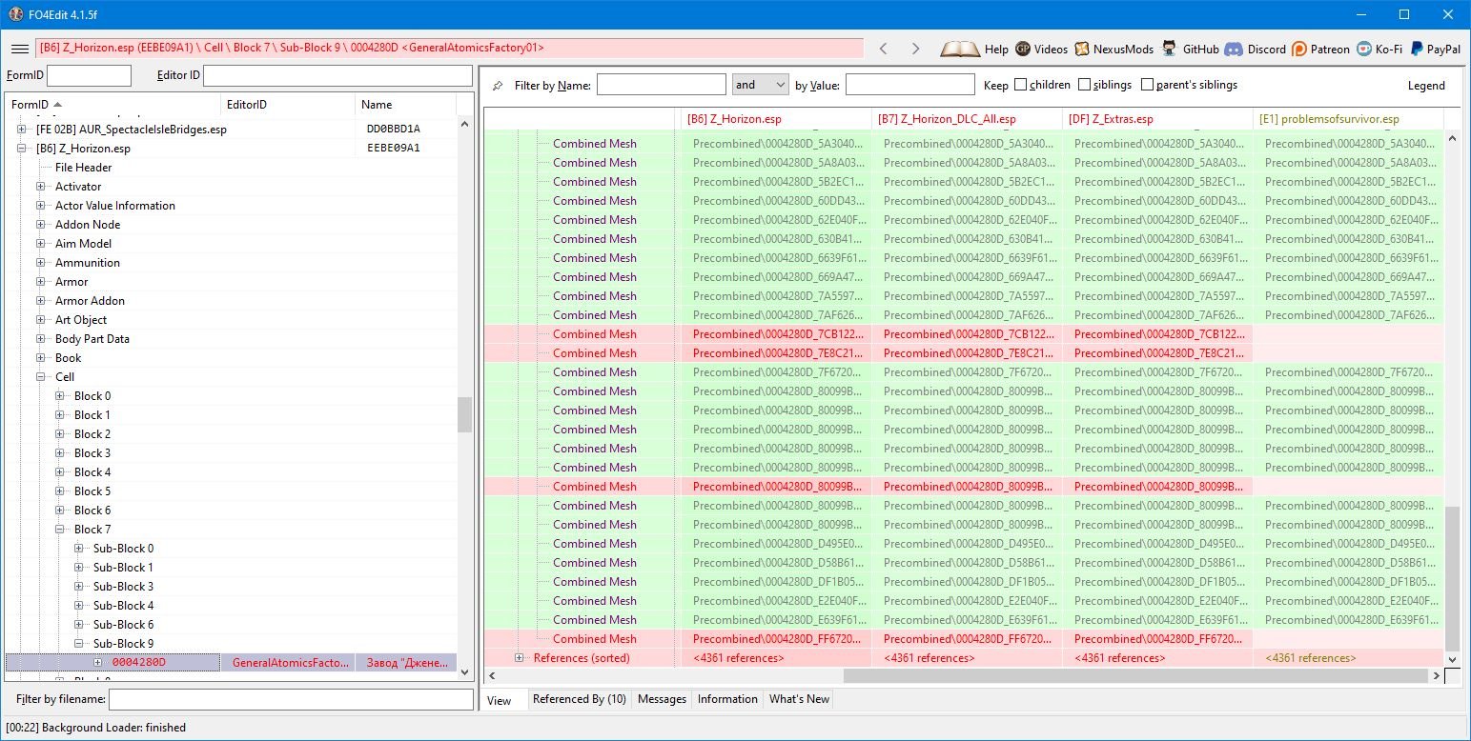Image resolution: width=1471 pixels, height=741 pixels.
Task: Toggle the siblings checkbox
Action: coord(1085,85)
